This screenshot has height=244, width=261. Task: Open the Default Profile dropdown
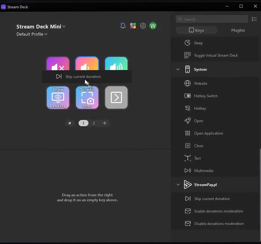[x=32, y=34]
